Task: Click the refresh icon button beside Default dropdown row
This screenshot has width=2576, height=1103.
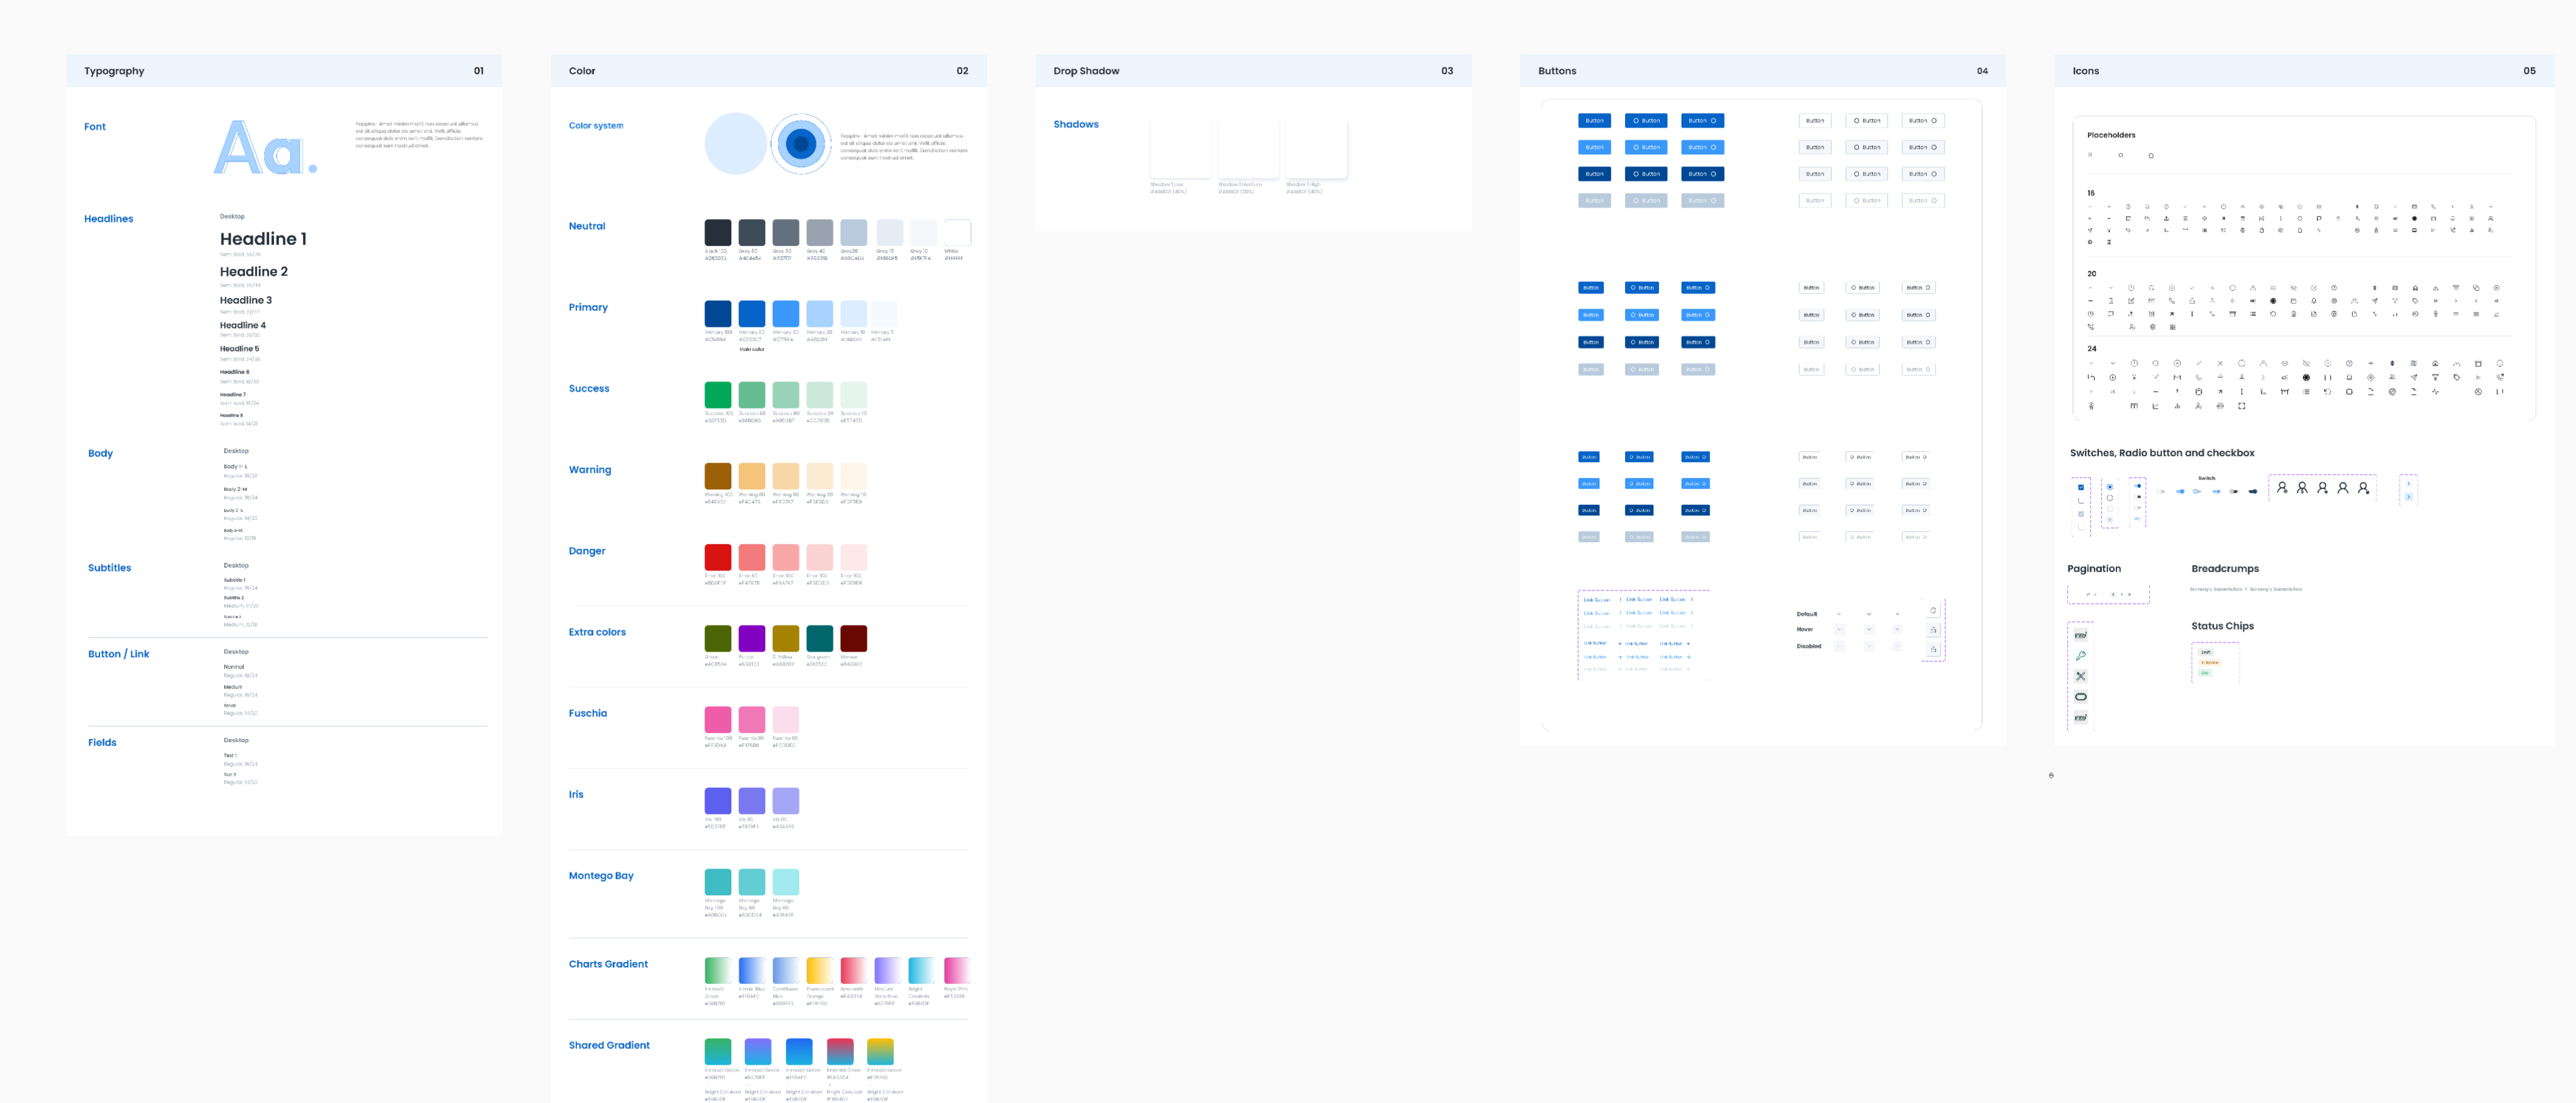Action: pos(1933,611)
